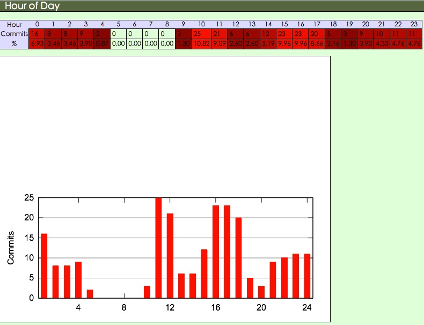Select the Commits cell under hour 17
The width and height of the screenshot is (424, 325).
pyautogui.click(x=317, y=34)
